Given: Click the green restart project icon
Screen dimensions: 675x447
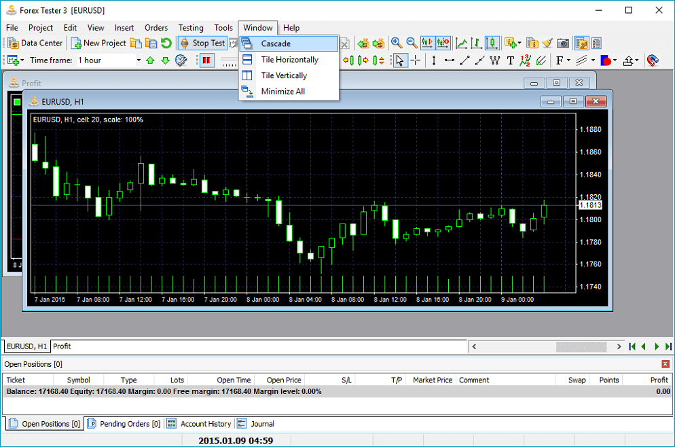Looking at the screenshot, I should tap(166, 43).
